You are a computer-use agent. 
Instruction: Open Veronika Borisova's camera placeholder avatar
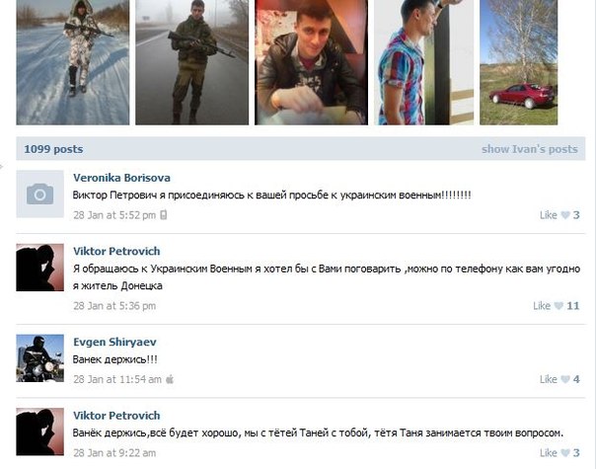pyautogui.click(x=39, y=194)
